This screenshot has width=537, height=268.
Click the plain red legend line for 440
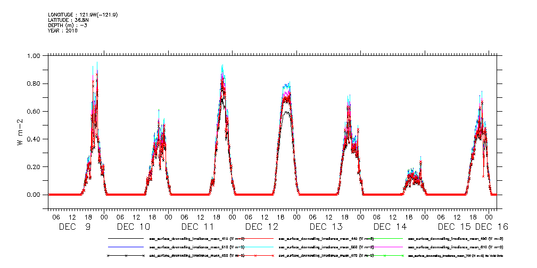point(255,238)
